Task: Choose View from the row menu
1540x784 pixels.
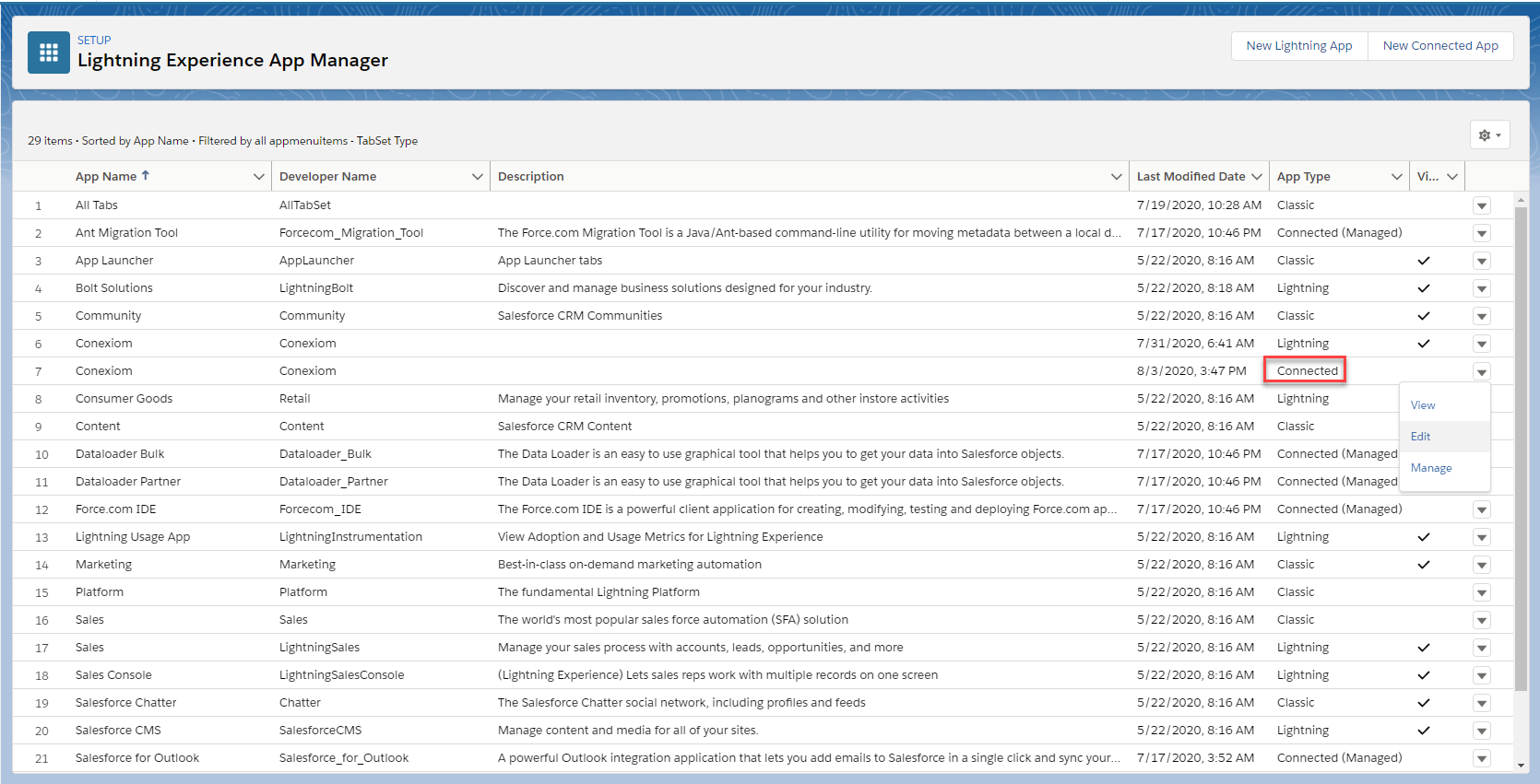Action: (1444, 405)
